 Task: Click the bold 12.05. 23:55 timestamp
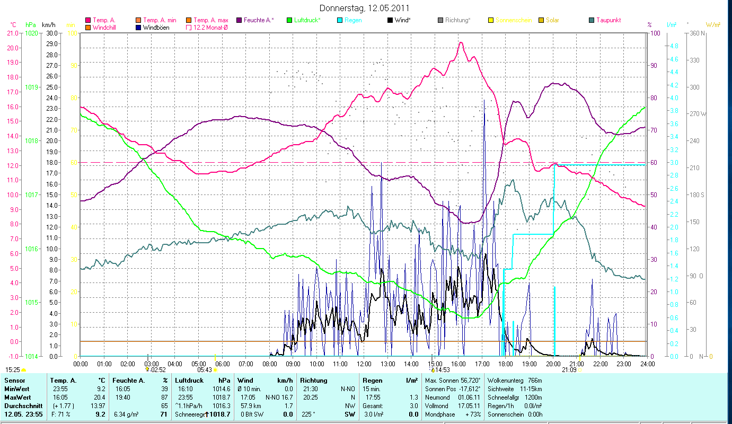[24, 414]
